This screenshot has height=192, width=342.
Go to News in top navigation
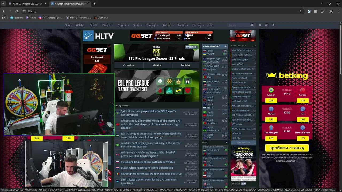click(68, 25)
